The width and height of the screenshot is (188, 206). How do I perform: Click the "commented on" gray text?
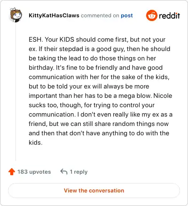coord(100,15)
